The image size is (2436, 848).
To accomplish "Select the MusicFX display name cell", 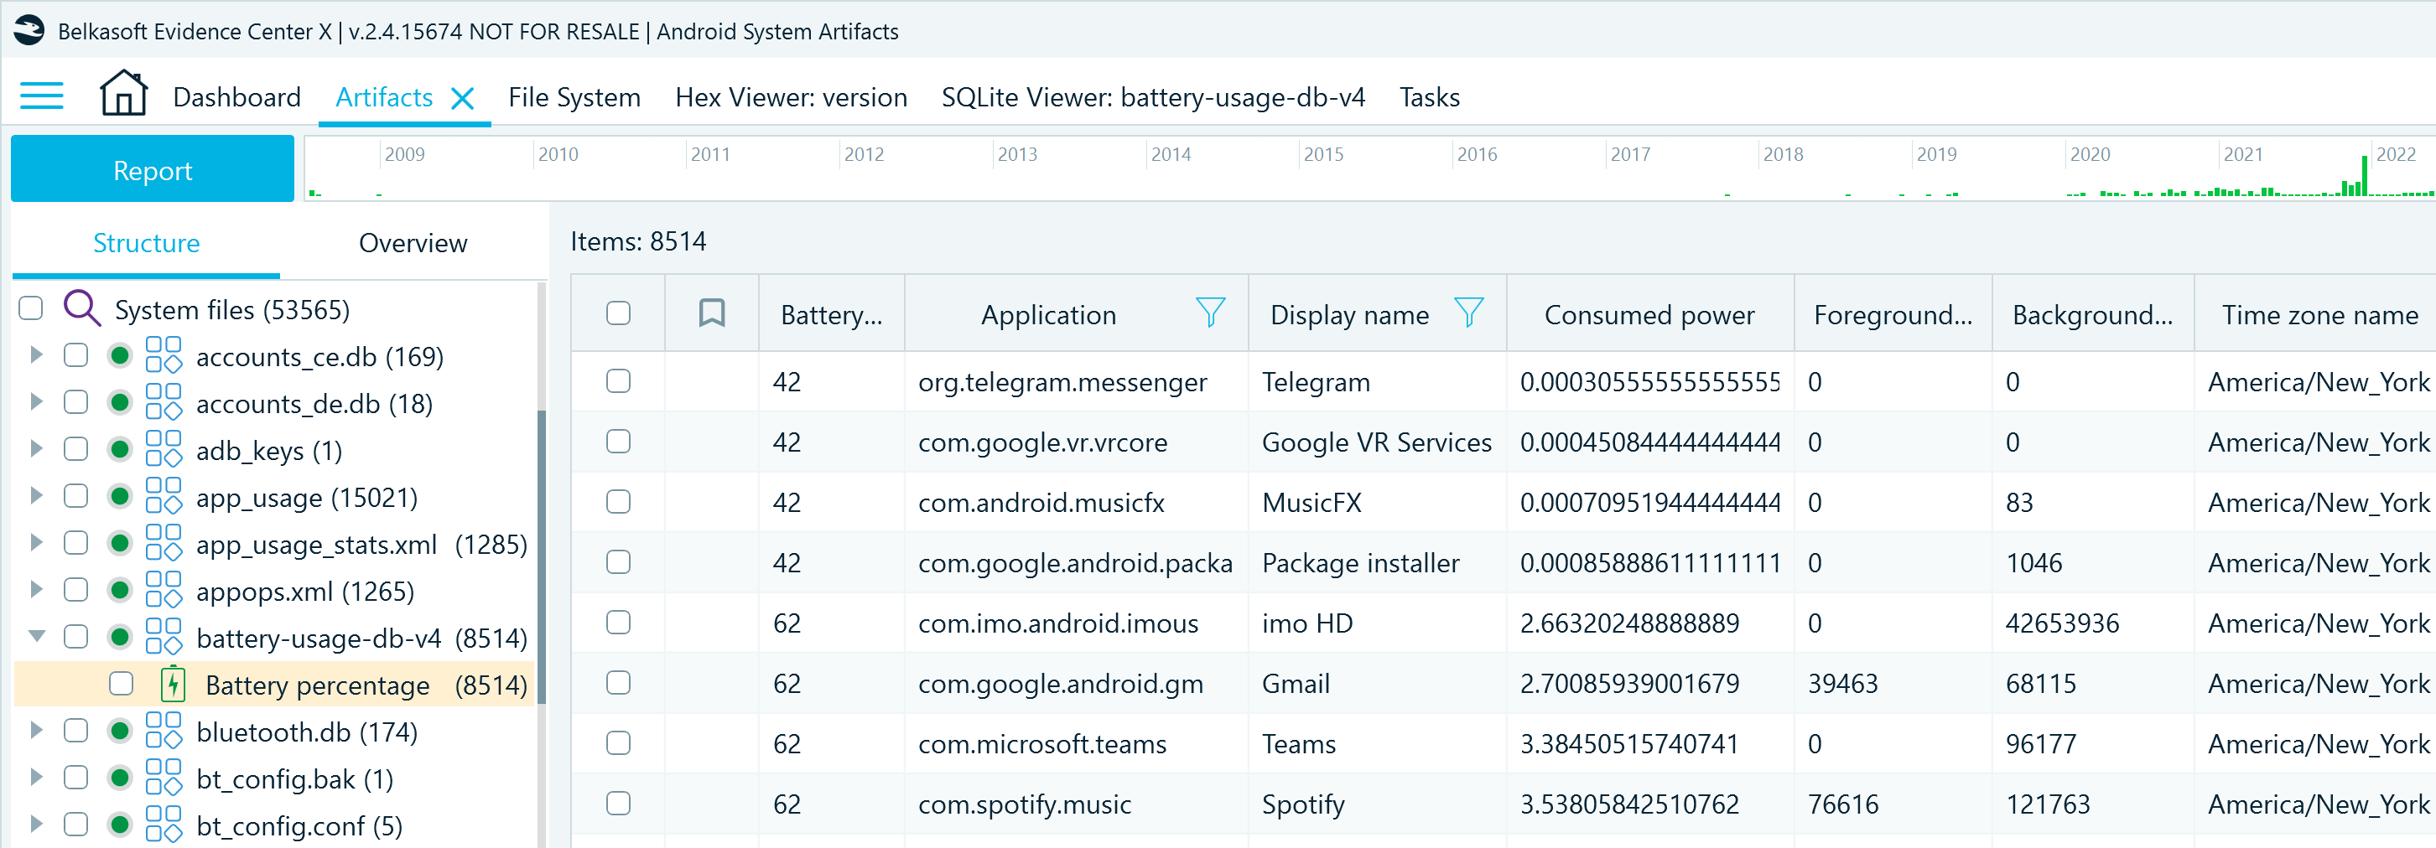I will point(1377,502).
